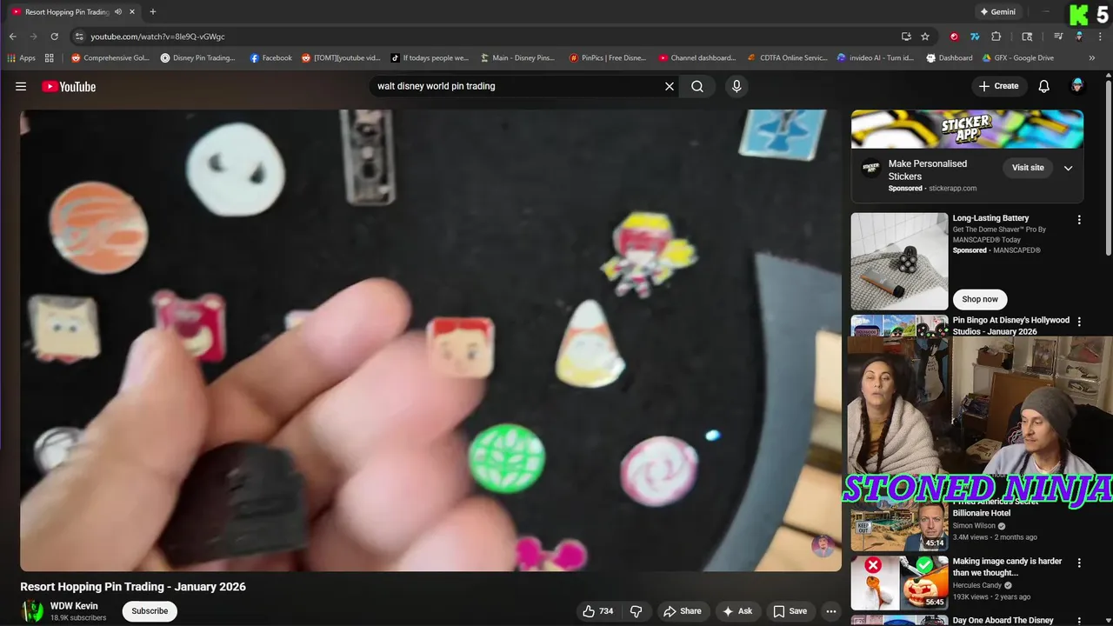Like the video with thumbs up

pos(598,611)
